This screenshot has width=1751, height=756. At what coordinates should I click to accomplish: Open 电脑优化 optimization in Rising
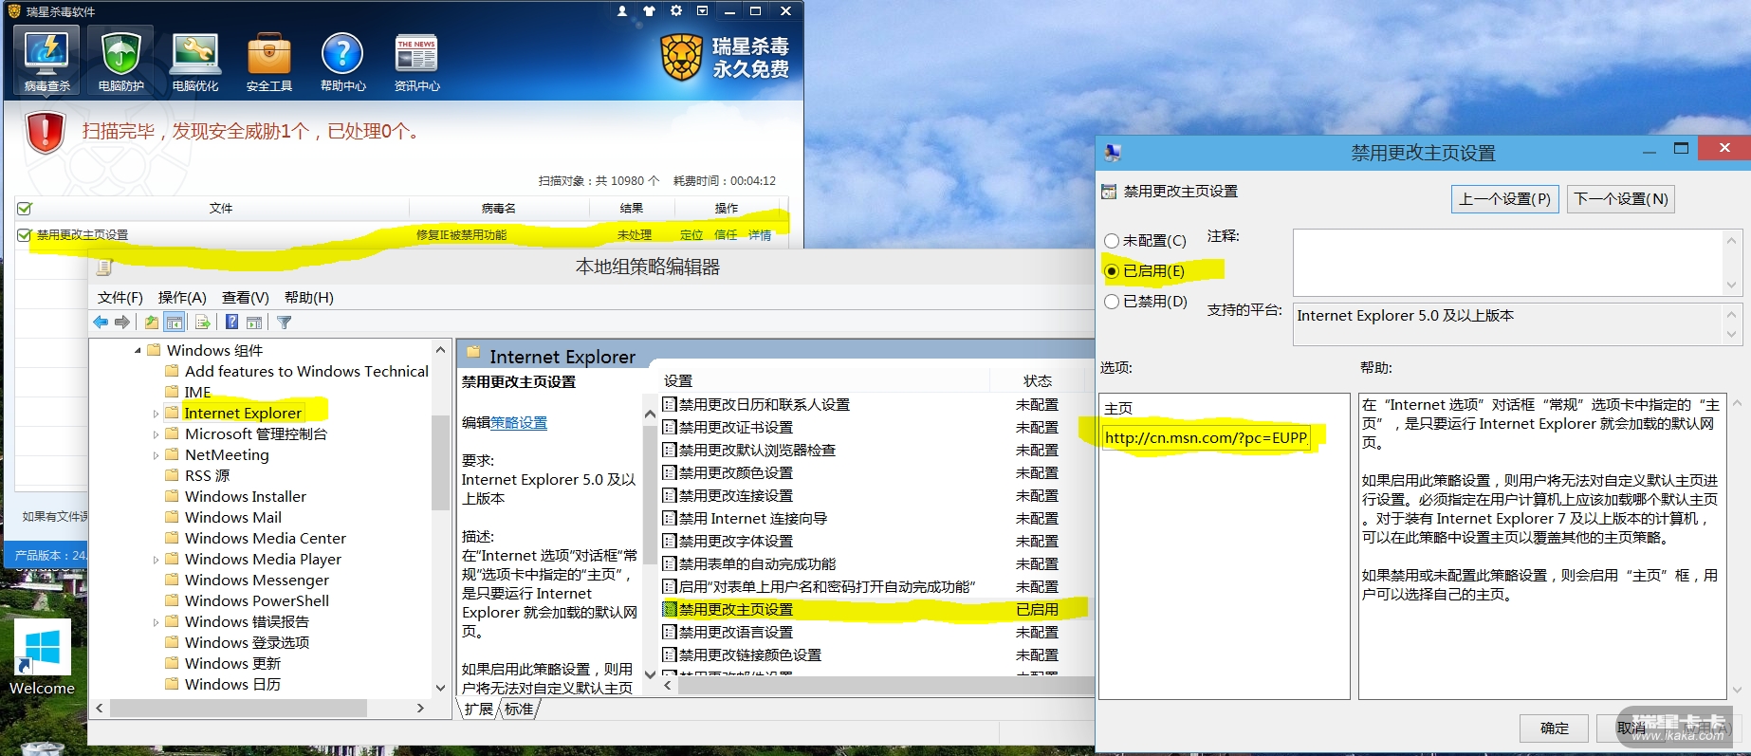(x=194, y=61)
